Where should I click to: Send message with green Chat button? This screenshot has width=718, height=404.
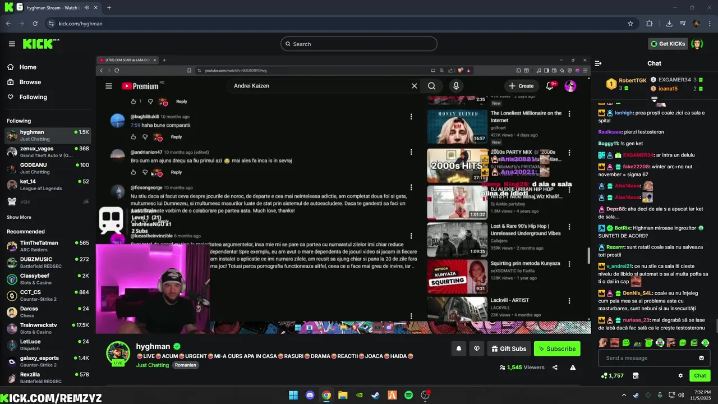coord(700,375)
